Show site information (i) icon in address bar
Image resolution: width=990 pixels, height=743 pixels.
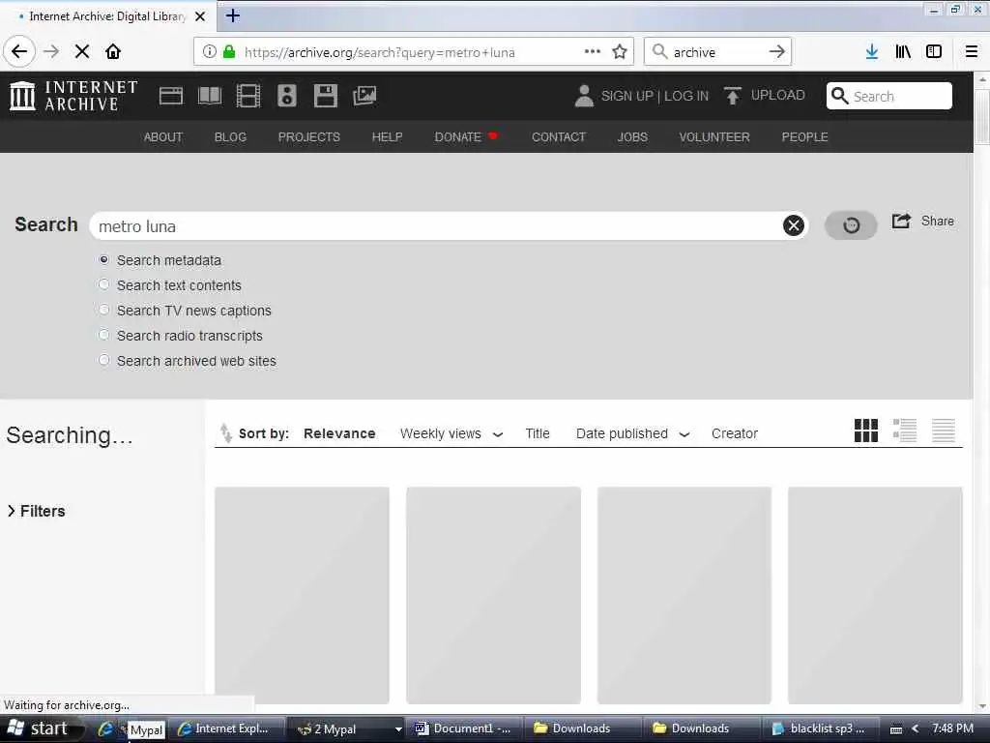[x=209, y=52]
